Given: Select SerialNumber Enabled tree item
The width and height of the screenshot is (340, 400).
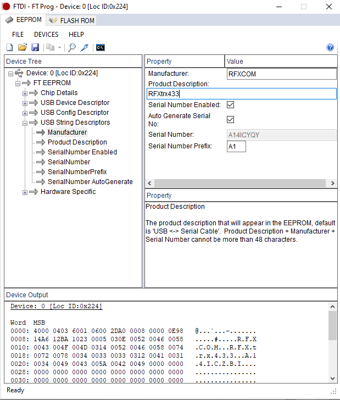Looking at the screenshot, I should click(82, 152).
